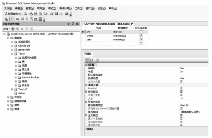Open the standard toolbar overflow options arrow

pos(71,14)
